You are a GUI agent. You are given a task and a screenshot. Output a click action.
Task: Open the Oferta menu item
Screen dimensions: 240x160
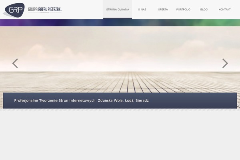(x=163, y=10)
